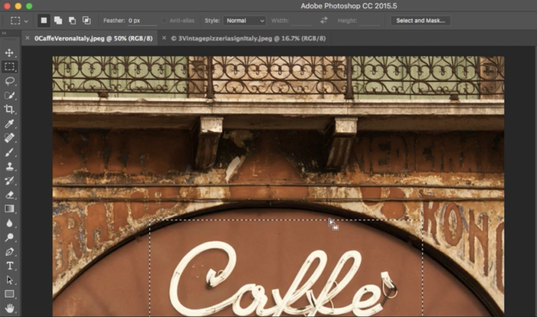Screen dimensions: 537x317
Task: Choose the Clone Stamp tool
Action: [x=9, y=167]
